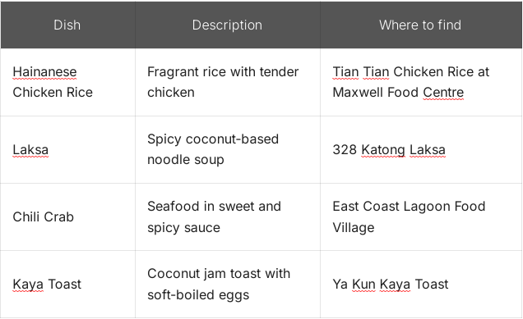Click the Hainanese Chicken Rice cell

(x=67, y=82)
